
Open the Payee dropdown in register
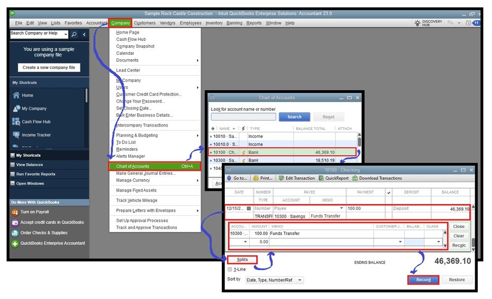[x=341, y=208]
